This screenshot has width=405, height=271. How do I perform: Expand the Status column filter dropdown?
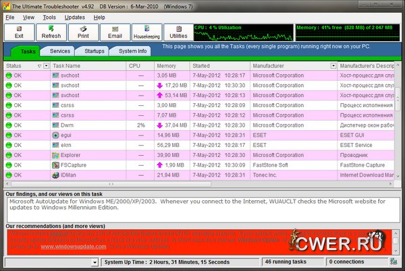coord(46,66)
